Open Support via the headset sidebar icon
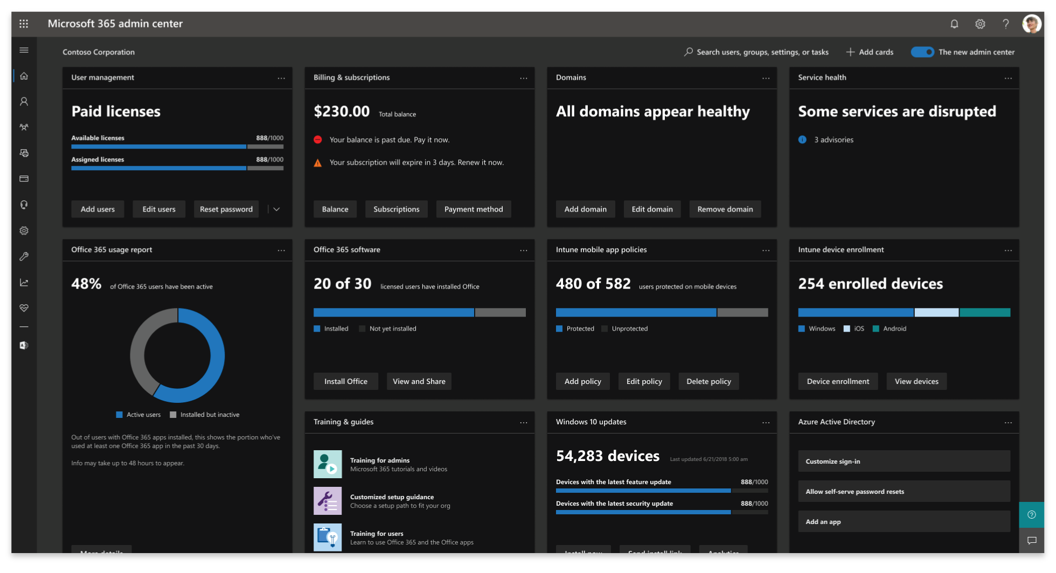 tap(24, 204)
